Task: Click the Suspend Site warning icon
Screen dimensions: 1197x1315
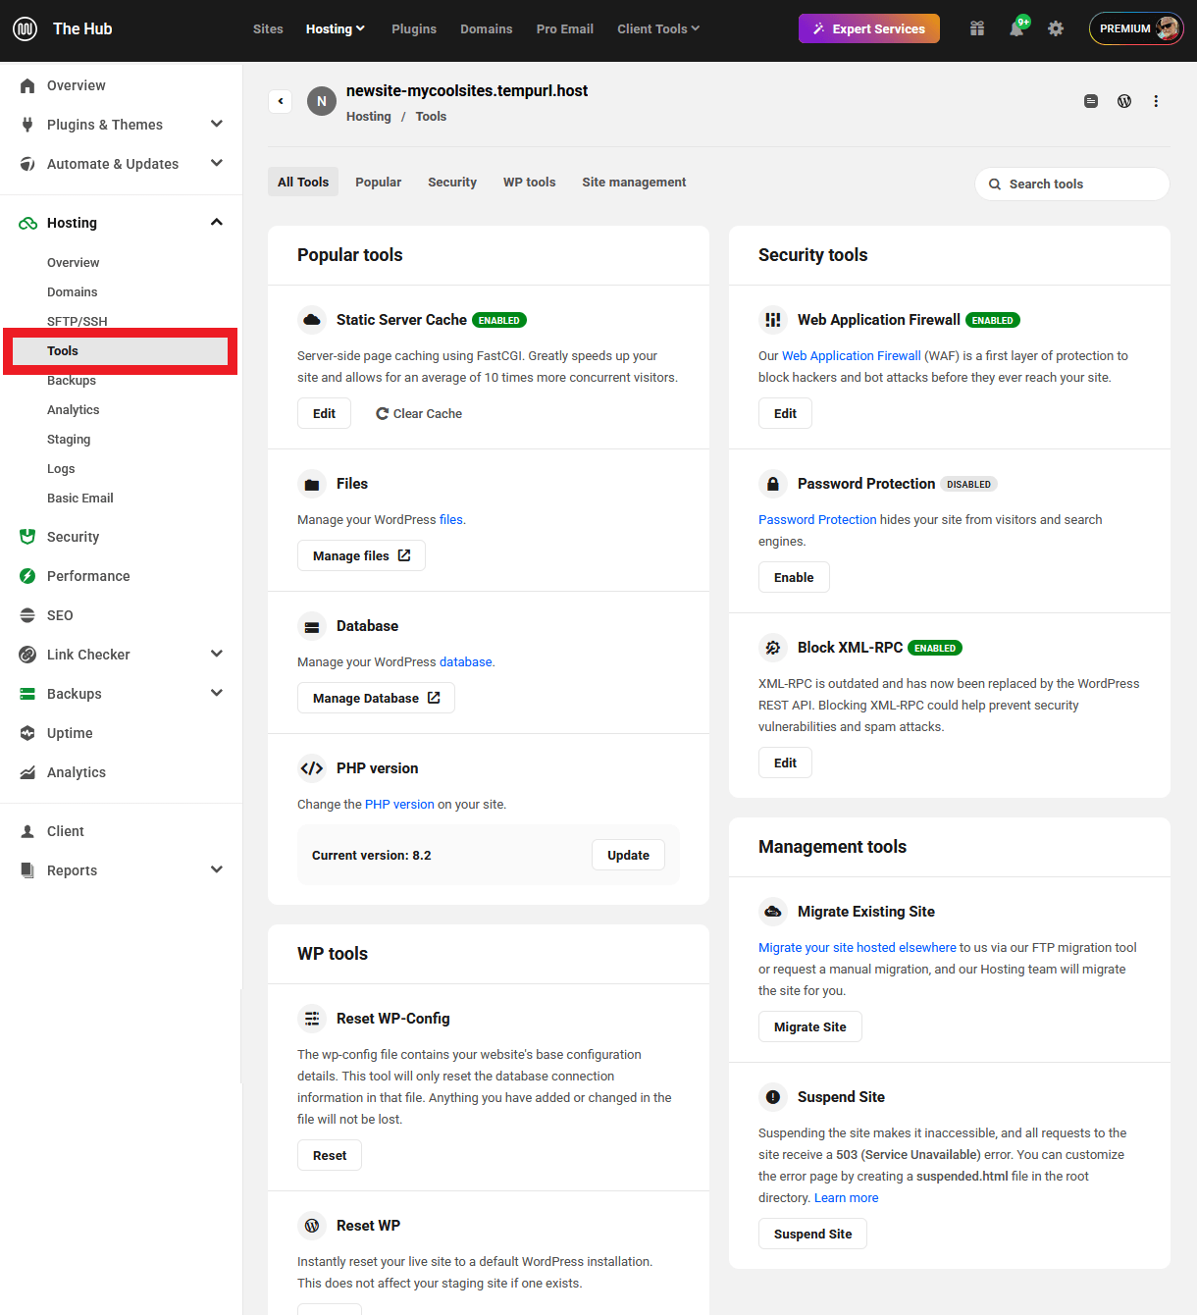Action: click(773, 1097)
